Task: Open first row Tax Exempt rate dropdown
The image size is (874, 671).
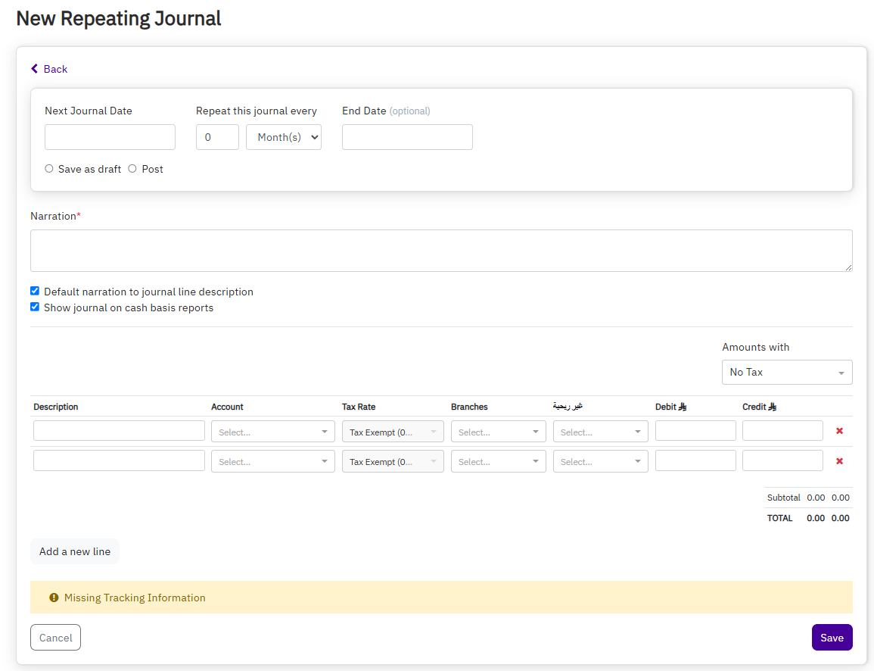Action: tap(393, 432)
